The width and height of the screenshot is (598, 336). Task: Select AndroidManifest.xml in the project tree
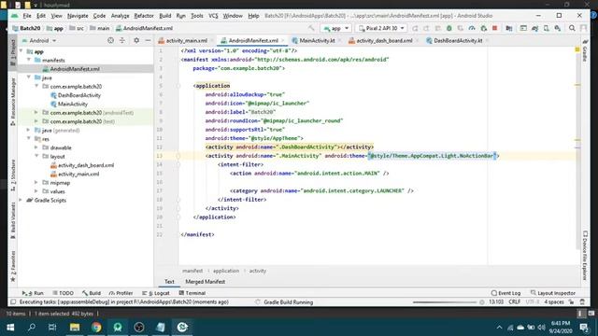click(75, 69)
